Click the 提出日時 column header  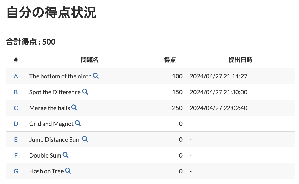[241, 60]
